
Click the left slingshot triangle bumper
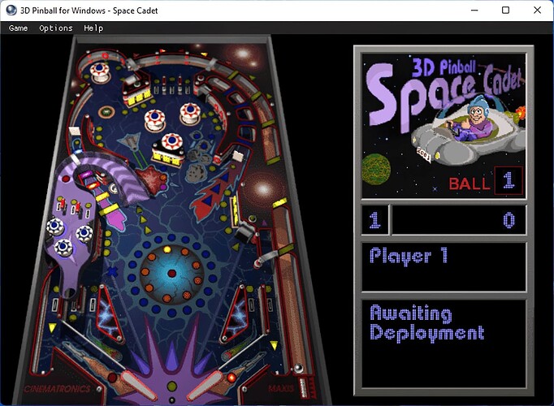(x=110, y=313)
